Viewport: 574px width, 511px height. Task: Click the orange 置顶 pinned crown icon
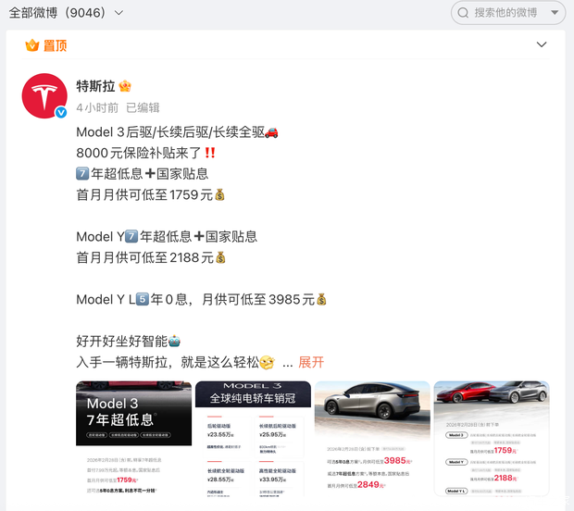coord(31,45)
